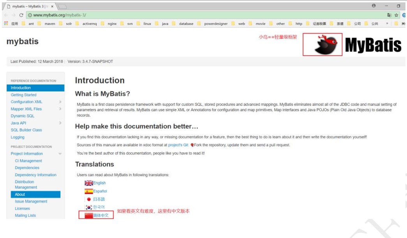Choose 日本語 translation link
Screen dimensions: 407x238
pos(99,199)
